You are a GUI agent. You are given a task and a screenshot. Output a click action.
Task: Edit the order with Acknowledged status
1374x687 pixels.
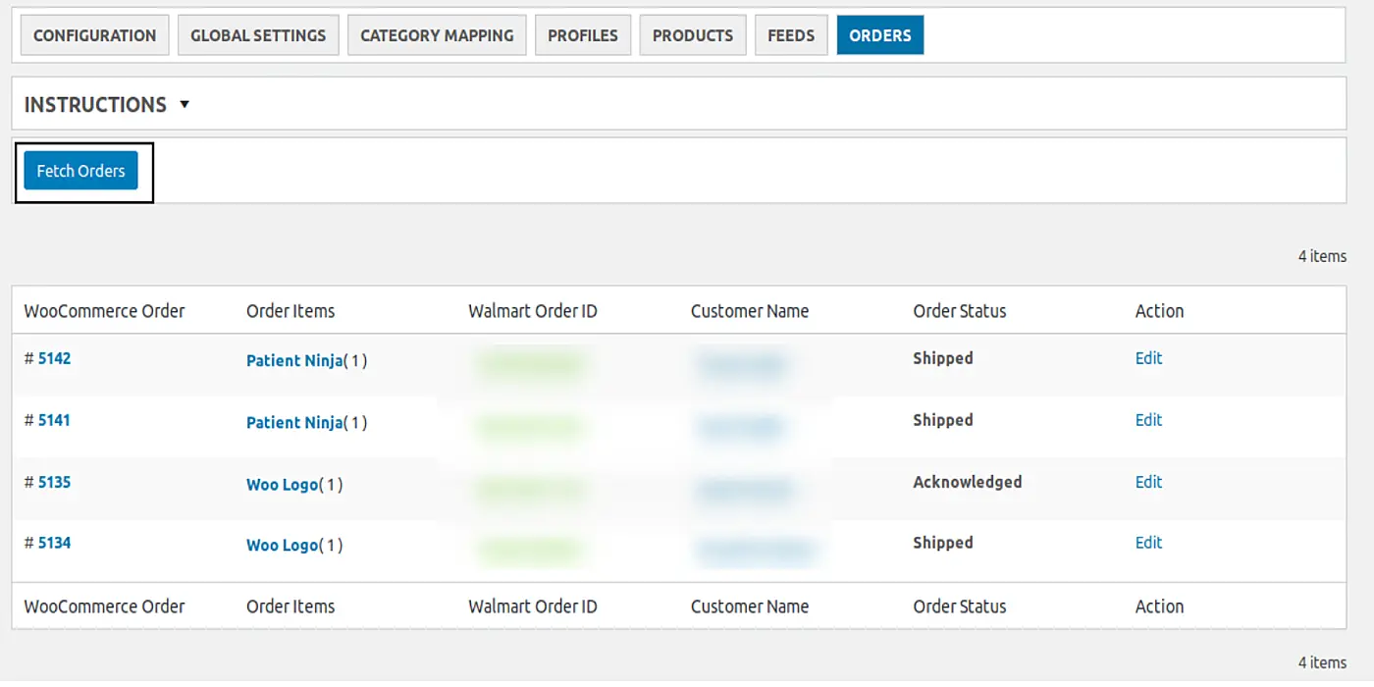pos(1148,482)
